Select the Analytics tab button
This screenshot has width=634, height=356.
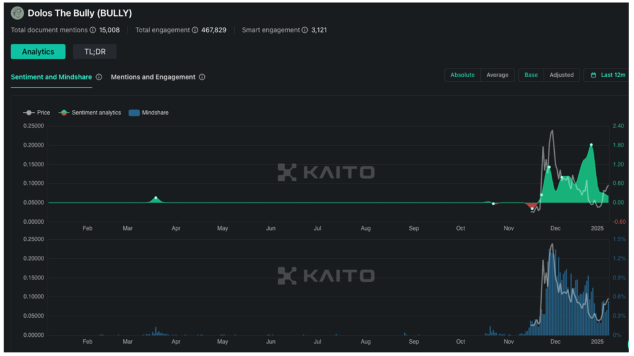point(38,52)
